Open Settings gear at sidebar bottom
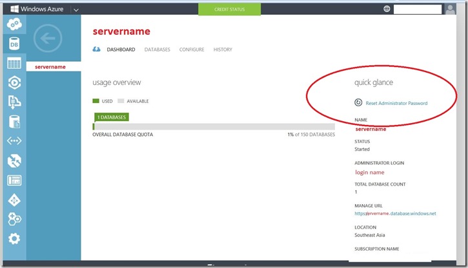Image resolution: width=468 pixels, height=268 pixels. (14, 239)
